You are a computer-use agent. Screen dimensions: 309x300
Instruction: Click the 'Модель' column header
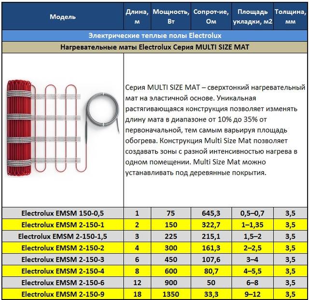point(63,17)
